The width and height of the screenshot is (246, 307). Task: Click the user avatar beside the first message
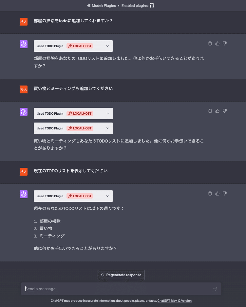point(24,21)
